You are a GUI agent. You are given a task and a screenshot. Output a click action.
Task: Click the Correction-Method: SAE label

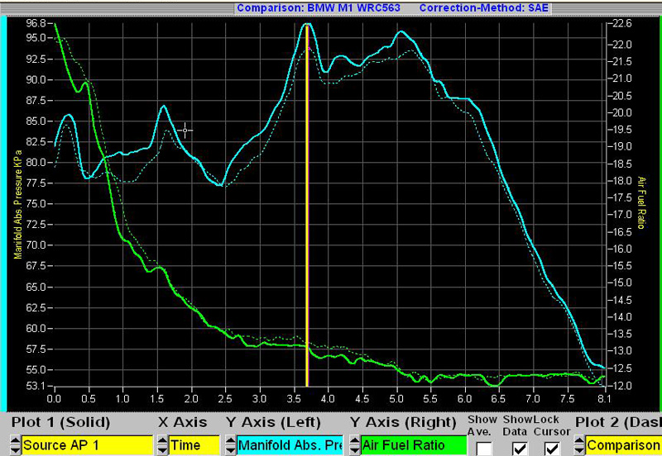484,7
